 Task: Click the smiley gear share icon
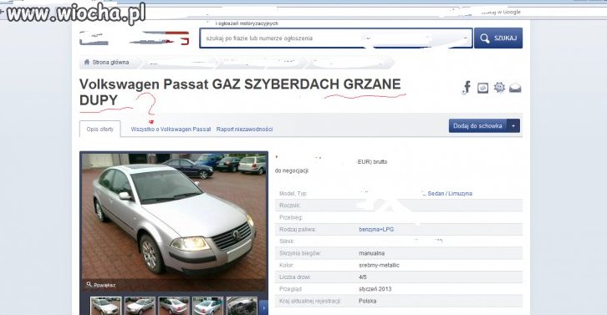click(x=499, y=88)
